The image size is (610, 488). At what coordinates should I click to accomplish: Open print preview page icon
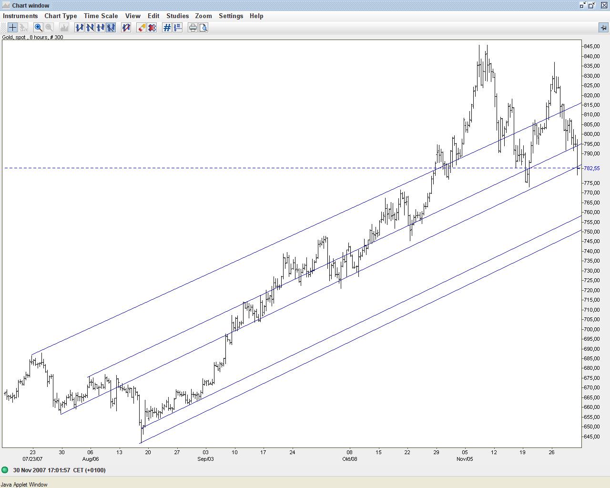pyautogui.click(x=203, y=28)
